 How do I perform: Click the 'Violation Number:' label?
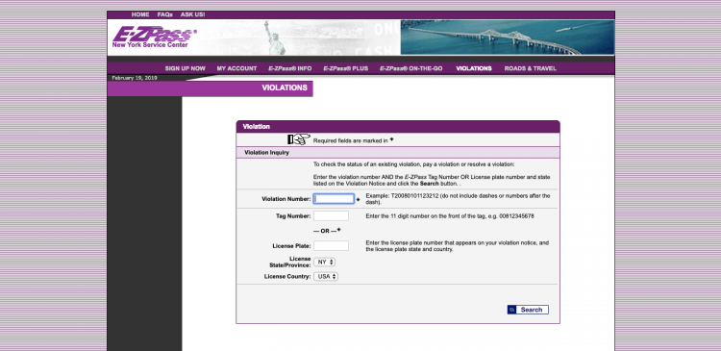(286, 199)
